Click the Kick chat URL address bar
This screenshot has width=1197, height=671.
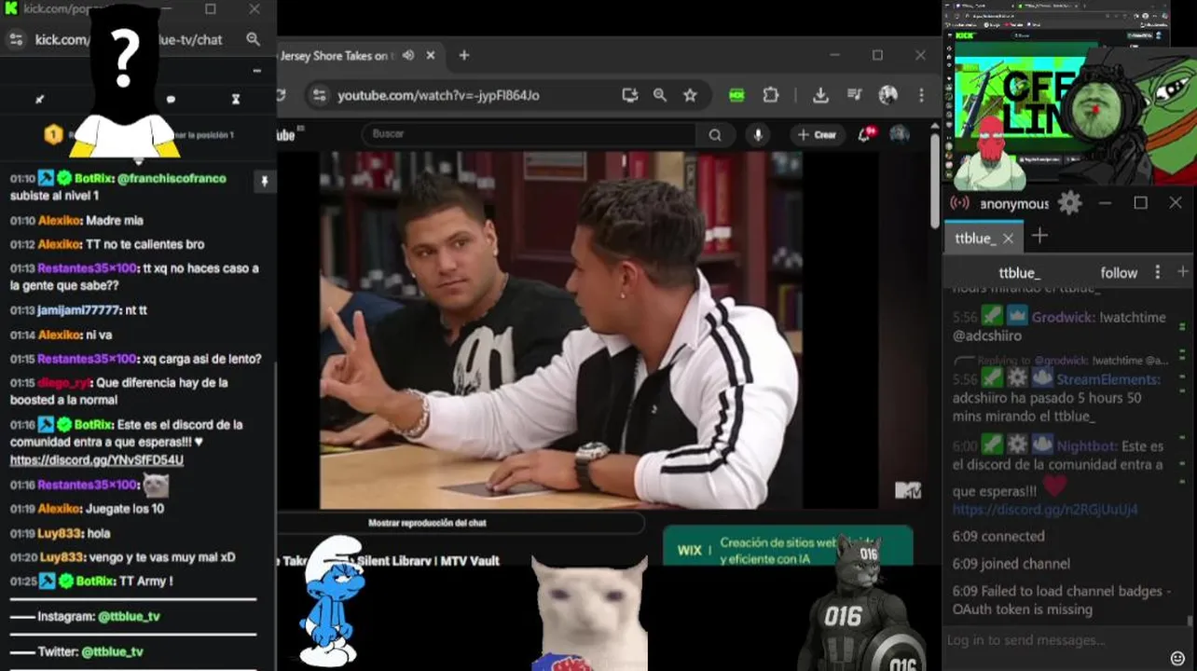(129, 39)
